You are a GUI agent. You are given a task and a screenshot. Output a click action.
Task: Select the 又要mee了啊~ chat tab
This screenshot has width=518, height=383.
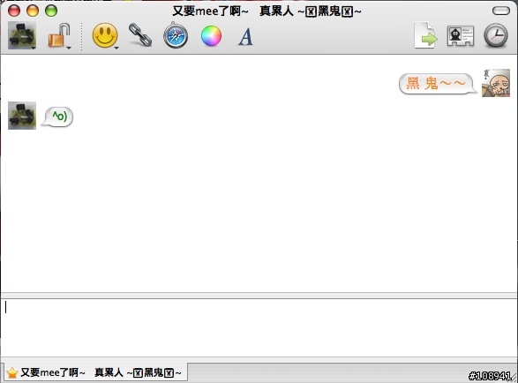[x=95, y=372]
